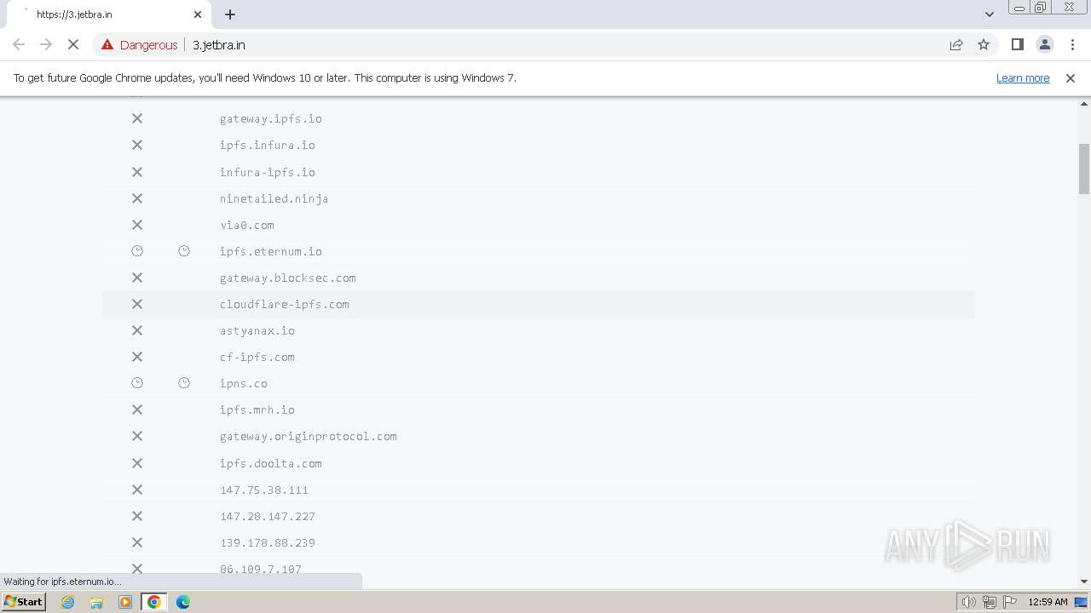The width and height of the screenshot is (1091, 613).
Task: Click the volume icon in the system tray
Action: tap(969, 602)
